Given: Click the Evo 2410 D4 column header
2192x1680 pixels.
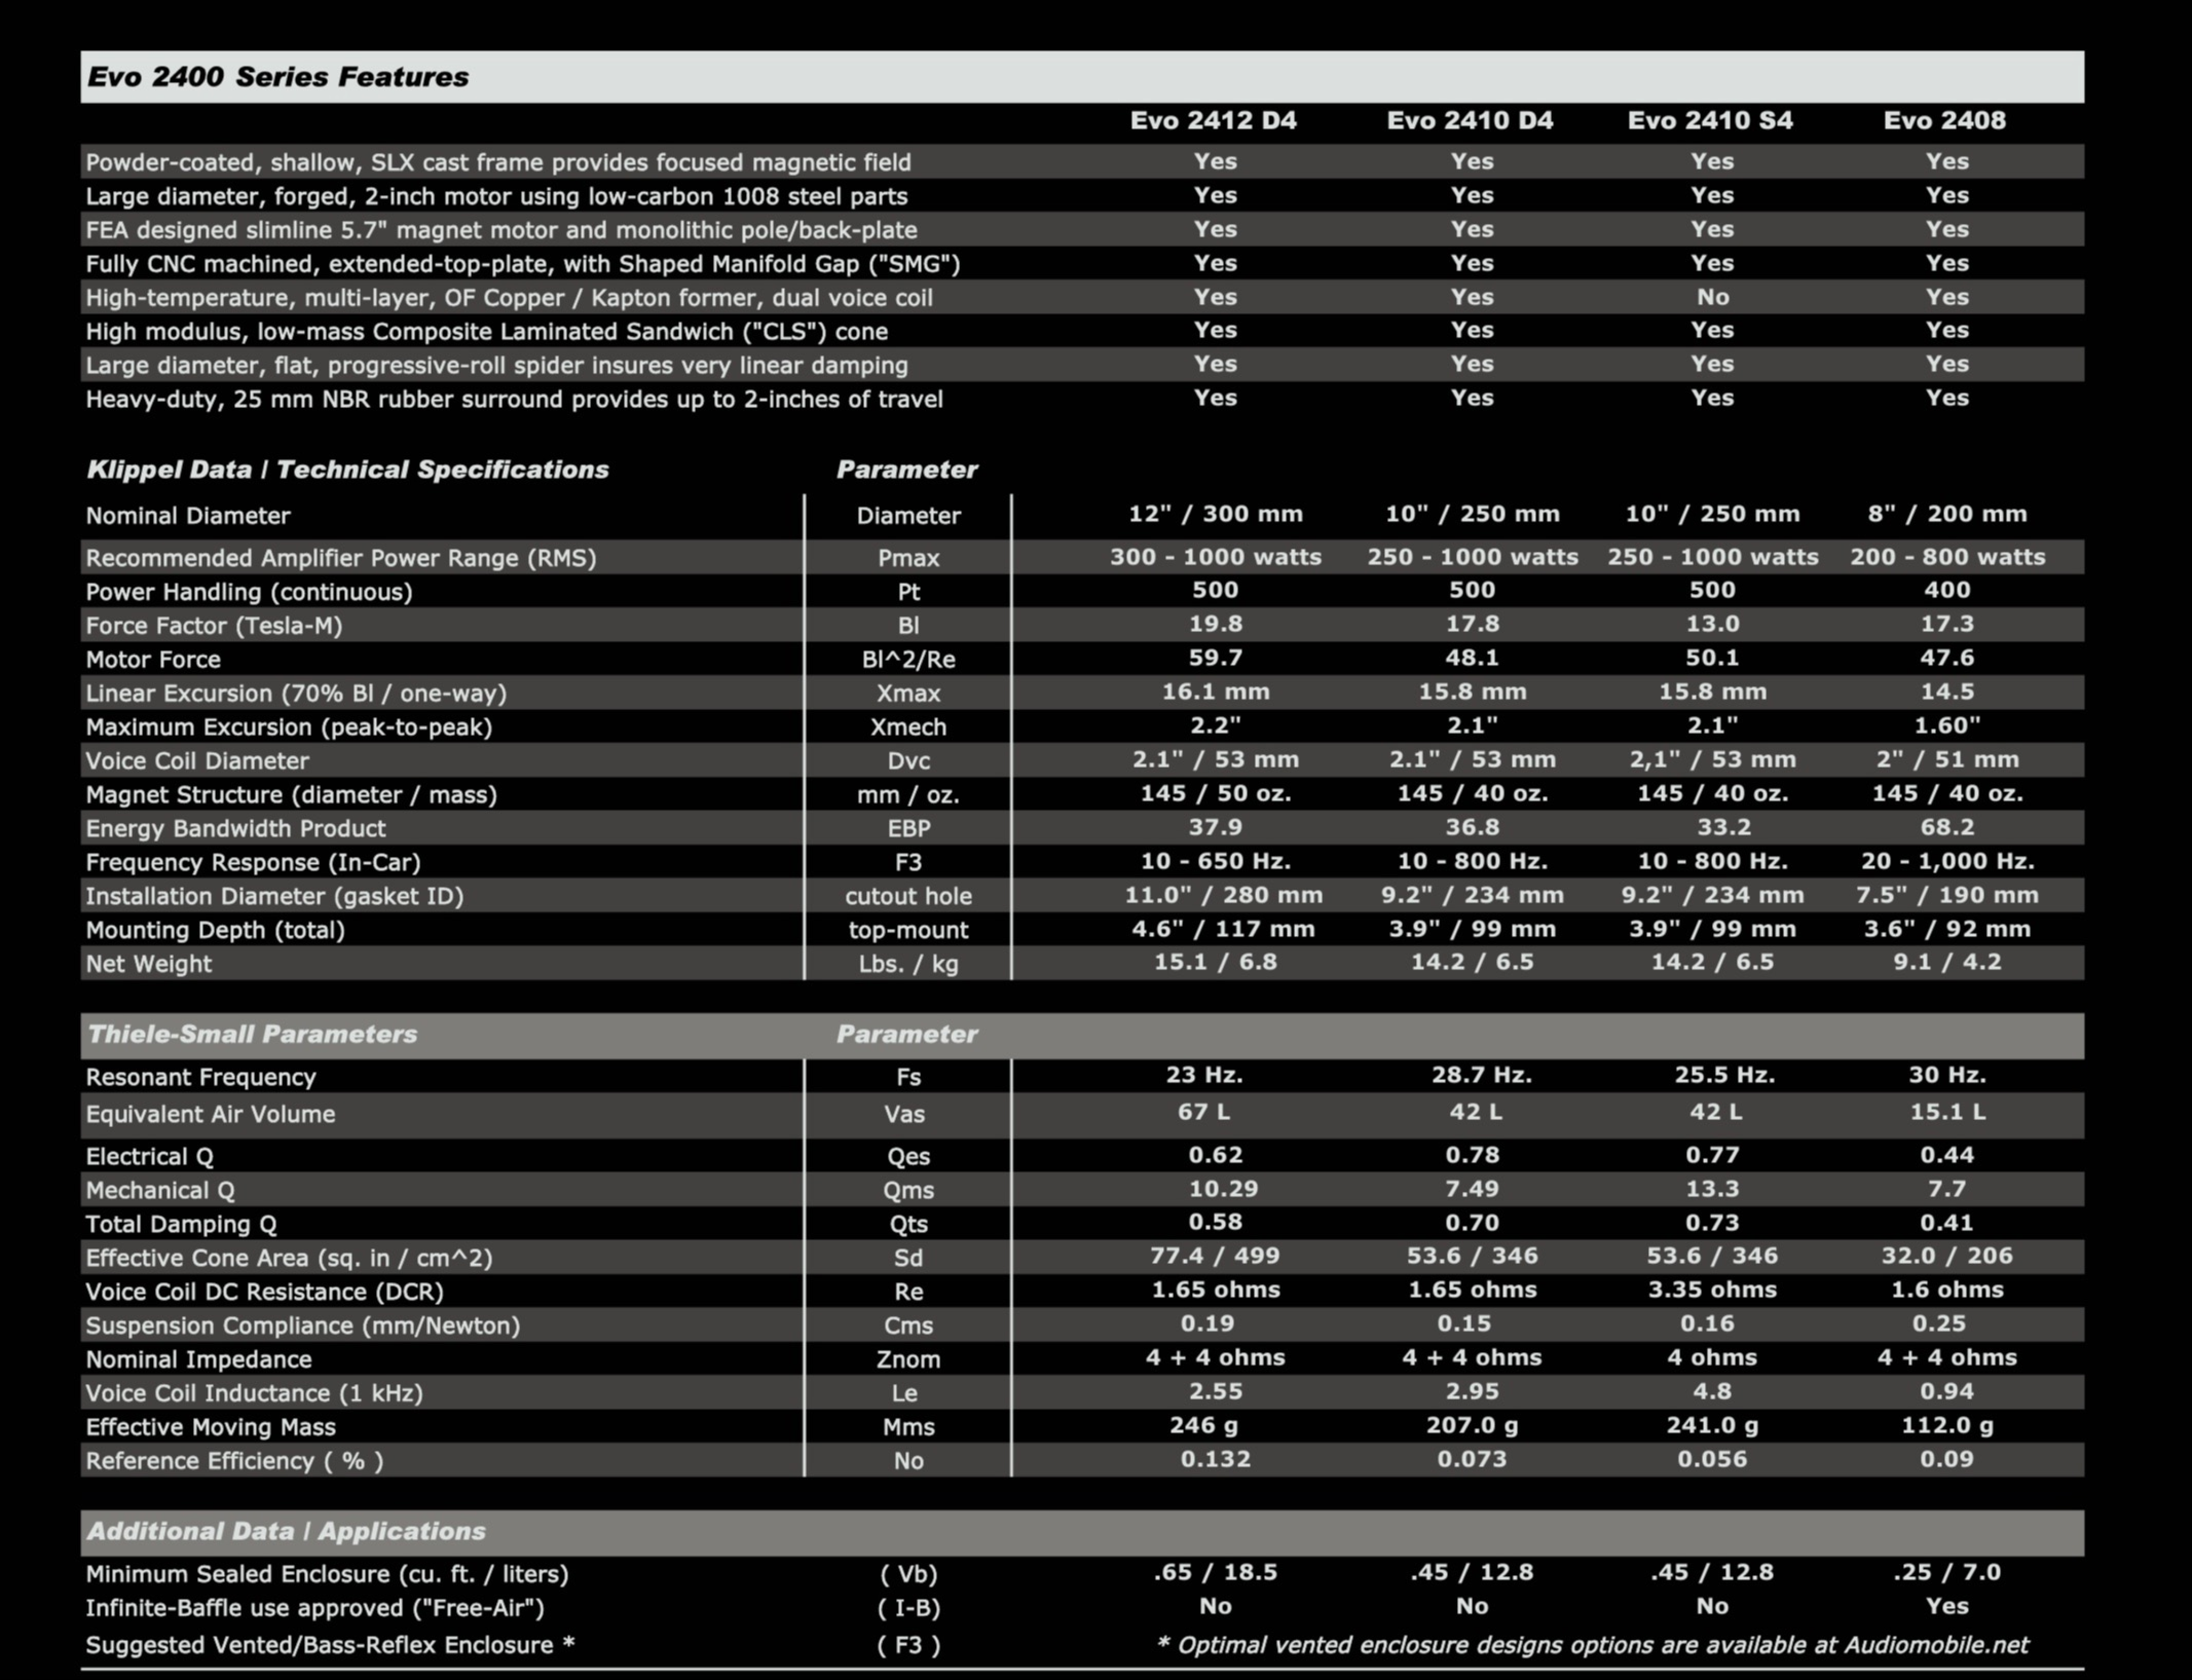Looking at the screenshot, I should [1470, 121].
